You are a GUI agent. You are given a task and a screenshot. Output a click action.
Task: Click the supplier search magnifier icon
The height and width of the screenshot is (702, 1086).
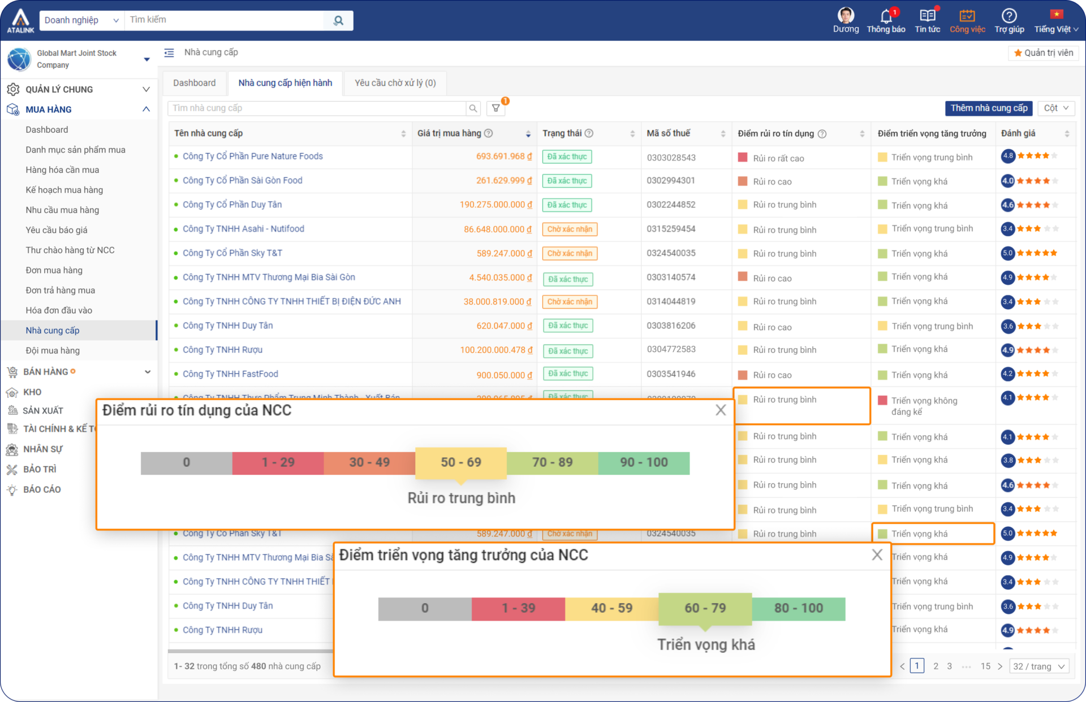point(473,108)
